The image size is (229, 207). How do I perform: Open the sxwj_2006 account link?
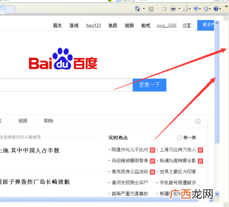click(167, 25)
